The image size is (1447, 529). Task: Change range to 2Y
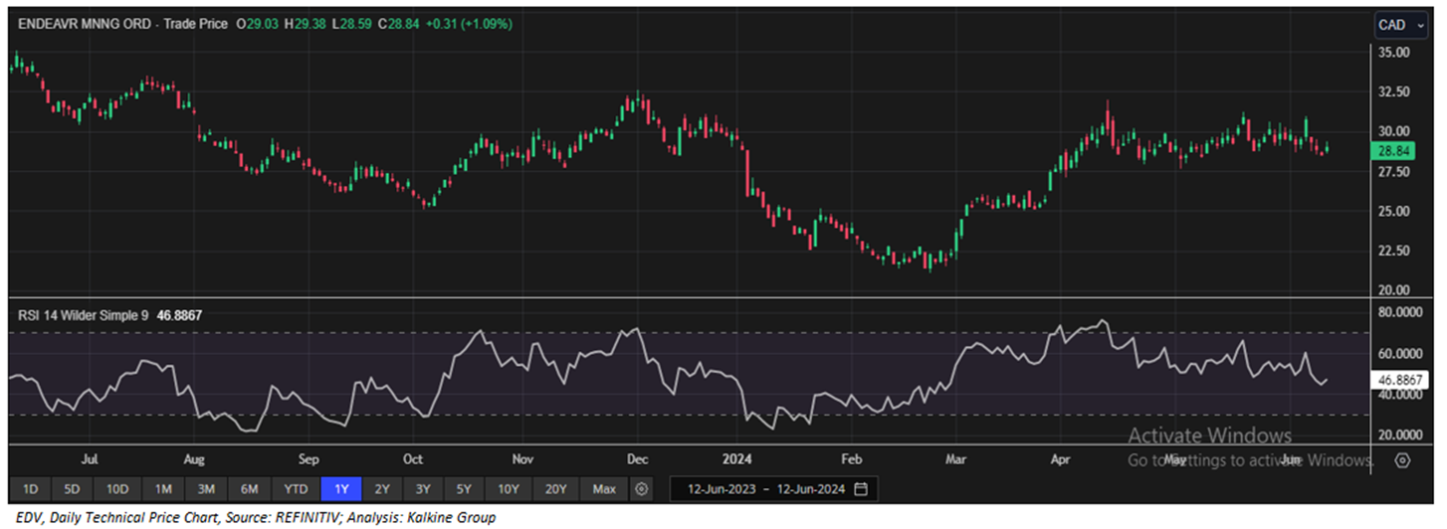(382, 489)
